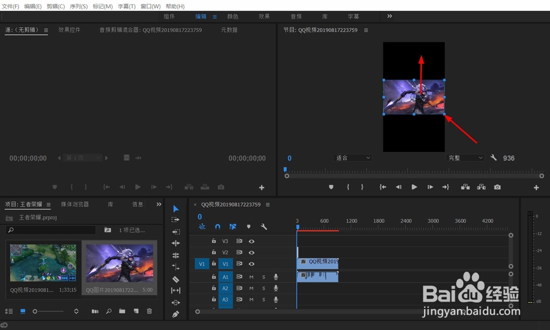Toggle linked selection in timeline
Image resolution: width=550 pixels, height=330 pixels.
(233, 227)
